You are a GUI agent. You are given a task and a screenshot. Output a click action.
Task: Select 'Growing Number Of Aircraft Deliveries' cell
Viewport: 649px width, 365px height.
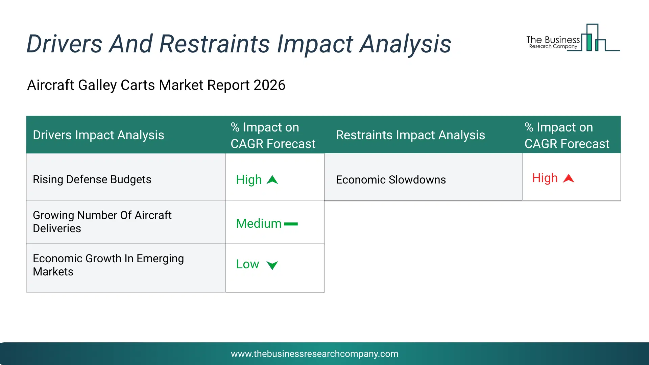(126, 222)
